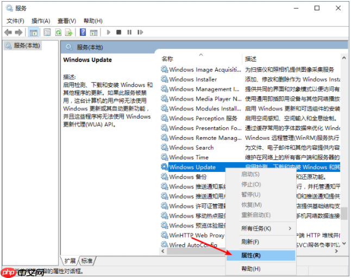Select the Windows Installer service row

pyautogui.click(x=250, y=79)
